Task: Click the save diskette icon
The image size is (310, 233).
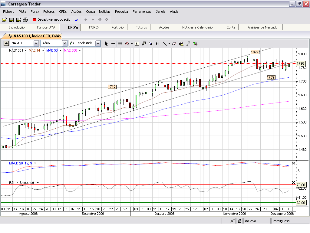Action: [x=12, y=20]
